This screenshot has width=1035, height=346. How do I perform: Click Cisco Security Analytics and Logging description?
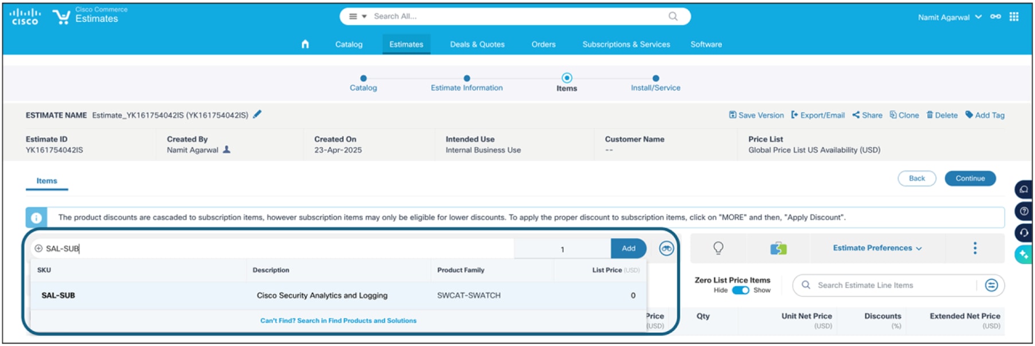click(x=322, y=296)
